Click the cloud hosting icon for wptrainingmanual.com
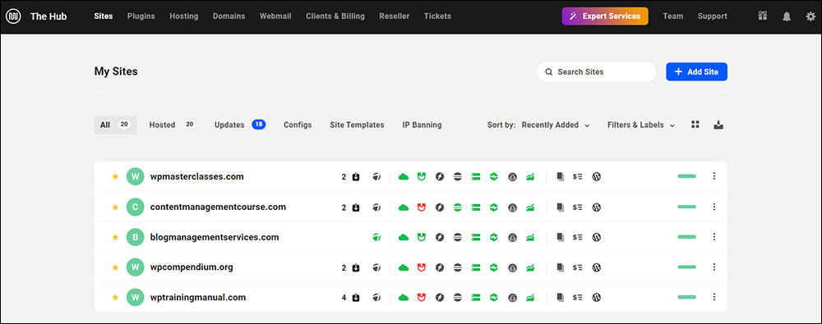This screenshot has width=822, height=324. point(403,297)
